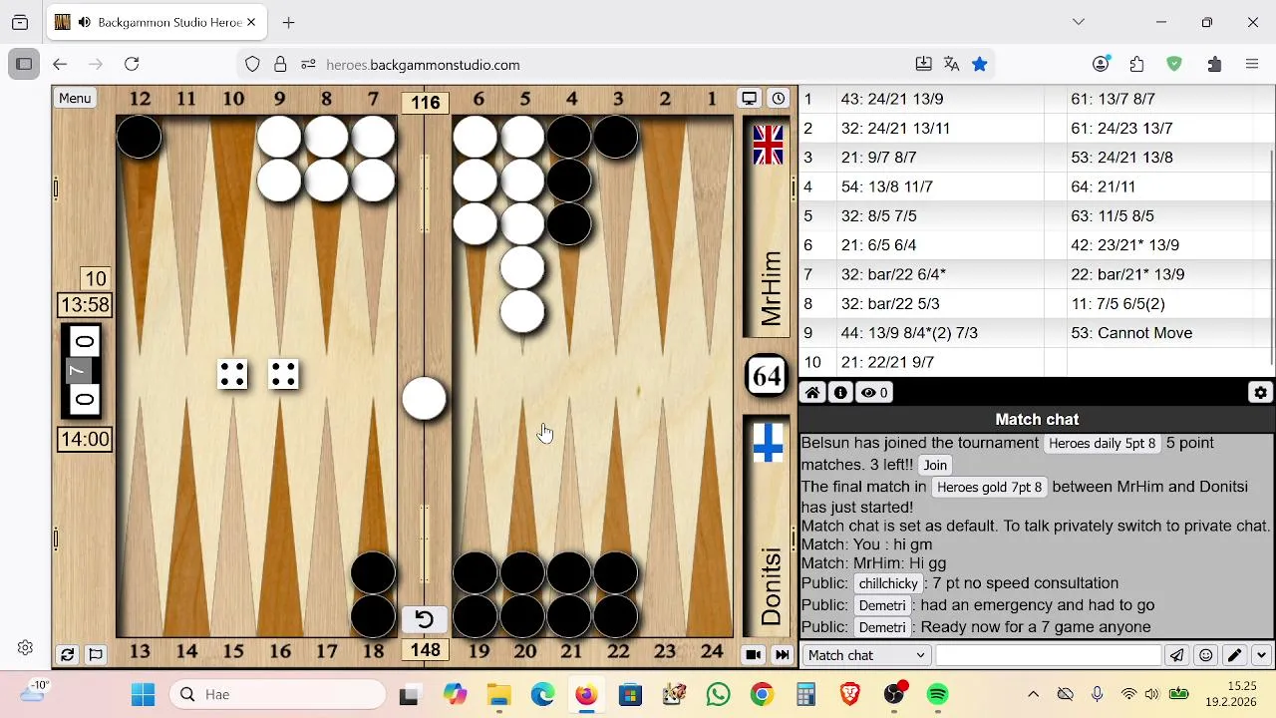Expand the chat options down arrow

[1261, 655]
